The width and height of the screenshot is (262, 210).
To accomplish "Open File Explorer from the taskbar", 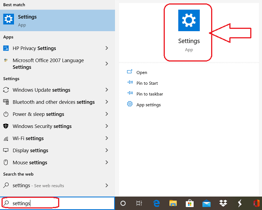I will [x=173, y=203].
